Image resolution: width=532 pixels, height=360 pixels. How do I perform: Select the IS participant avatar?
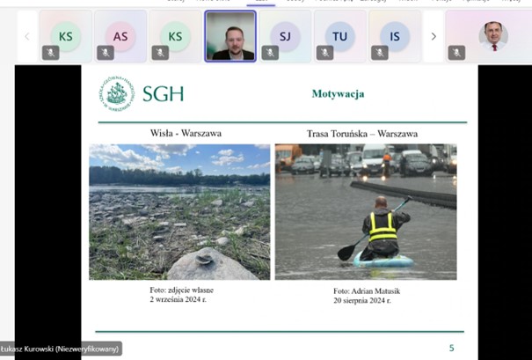[395, 36]
